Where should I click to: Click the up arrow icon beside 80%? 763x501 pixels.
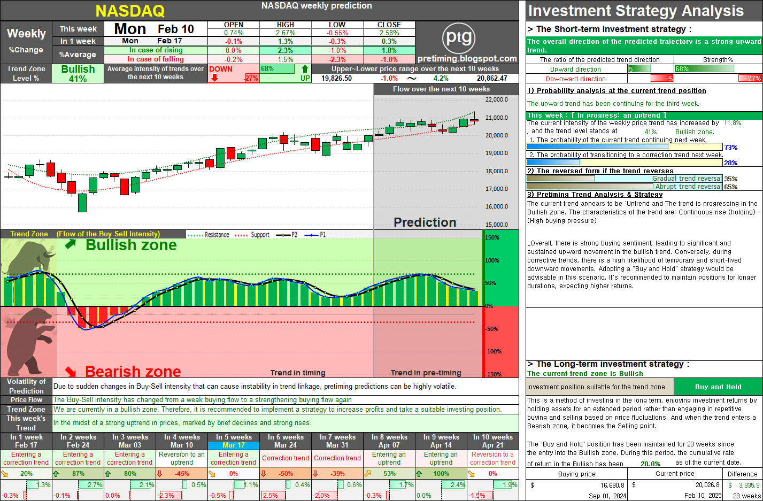coord(108,474)
